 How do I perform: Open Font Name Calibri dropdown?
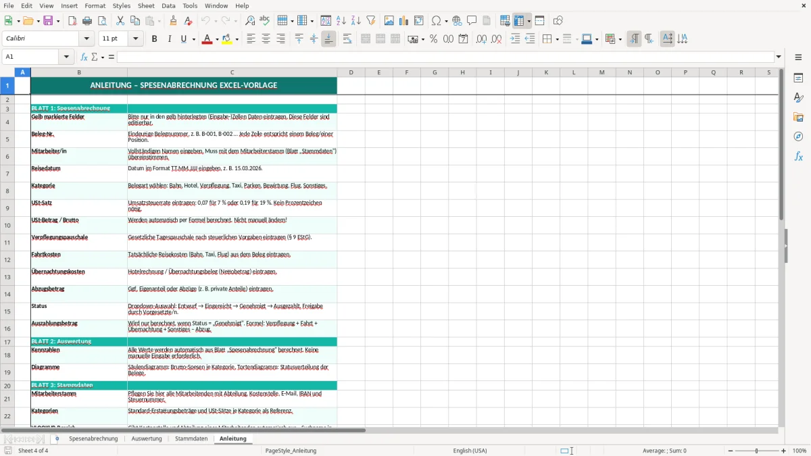[87, 39]
